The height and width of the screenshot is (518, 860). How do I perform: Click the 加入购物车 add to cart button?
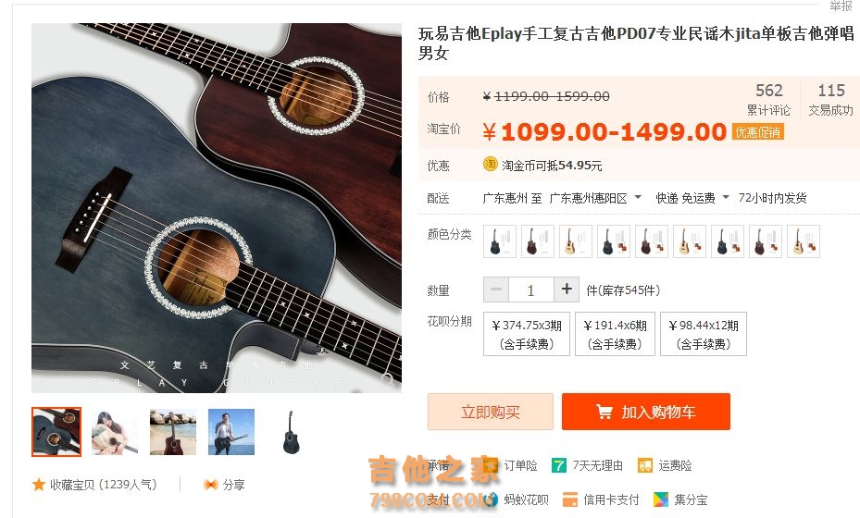(x=645, y=412)
